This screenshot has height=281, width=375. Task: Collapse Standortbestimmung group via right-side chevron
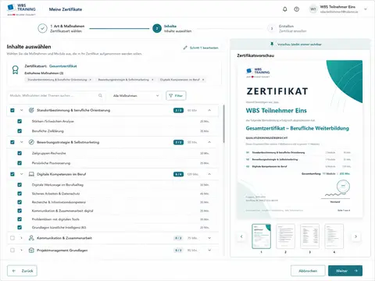pos(209,110)
